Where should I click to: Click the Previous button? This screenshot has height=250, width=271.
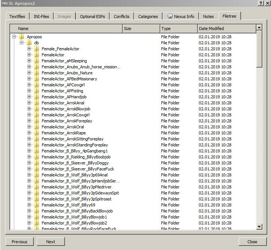[x=20, y=241]
